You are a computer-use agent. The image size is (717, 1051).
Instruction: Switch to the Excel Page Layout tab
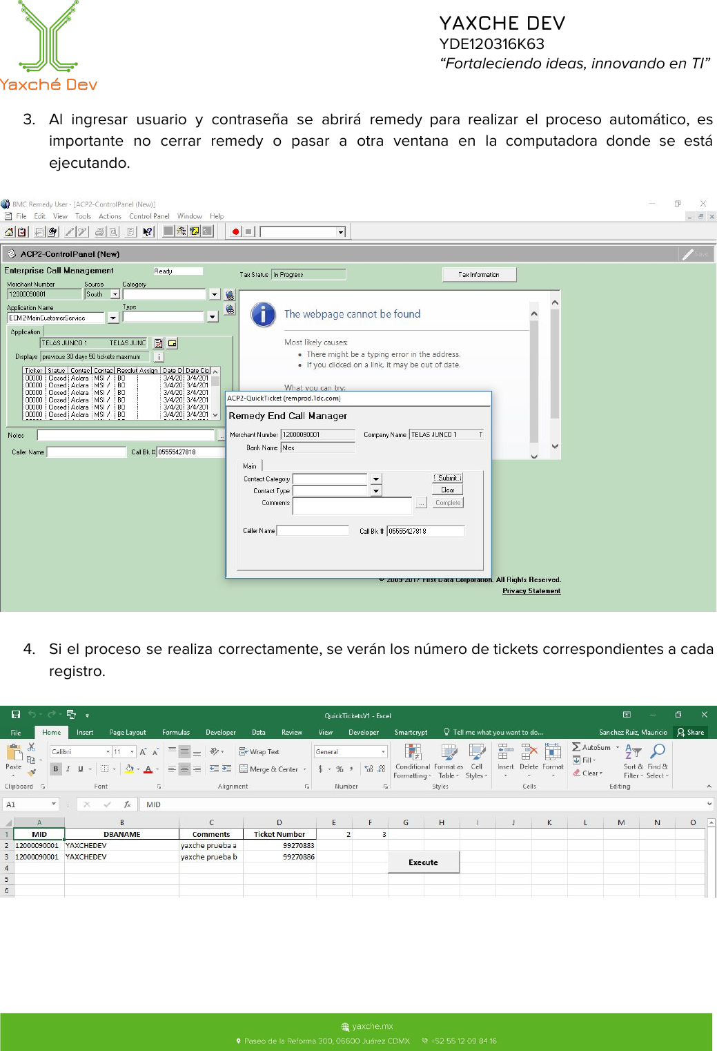[x=128, y=732]
